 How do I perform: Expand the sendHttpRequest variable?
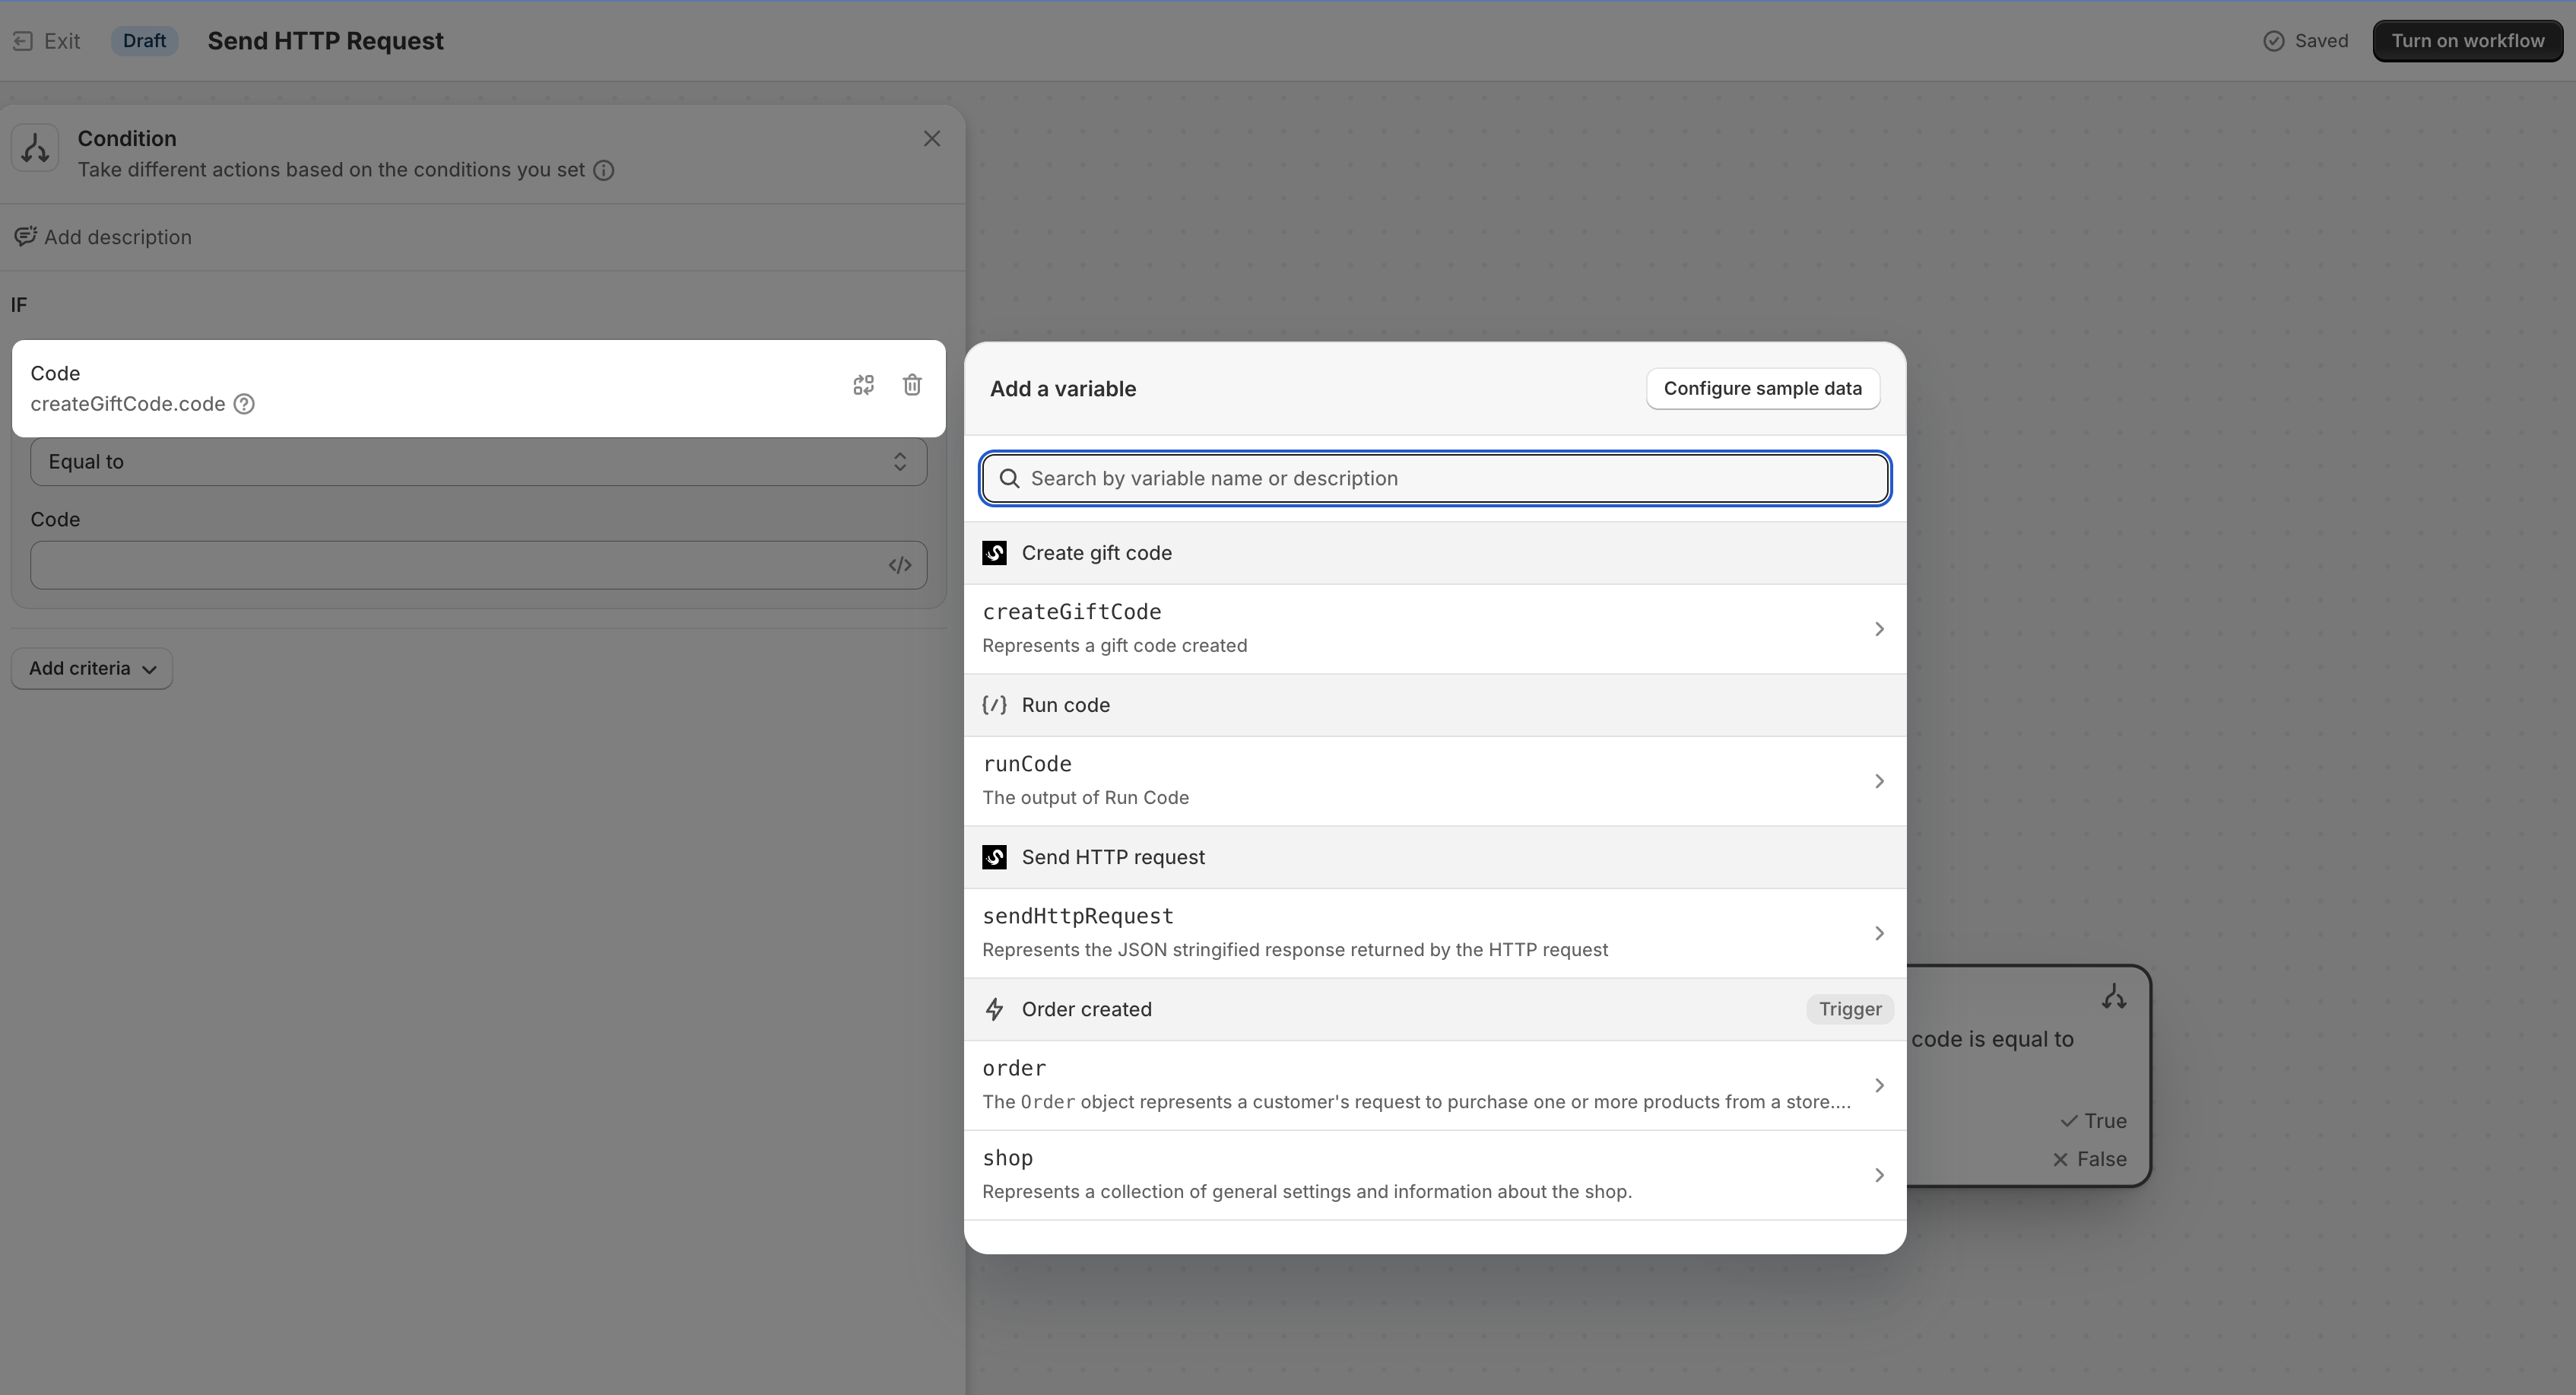coord(1433,933)
